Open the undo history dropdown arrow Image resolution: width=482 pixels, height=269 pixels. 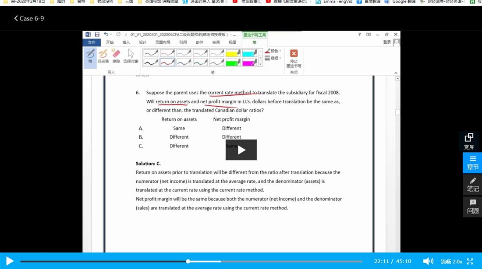(111, 35)
